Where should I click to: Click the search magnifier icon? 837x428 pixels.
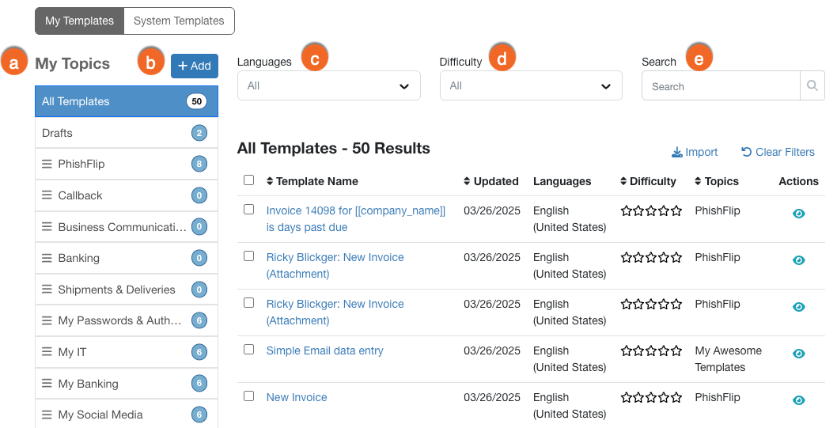(x=812, y=86)
